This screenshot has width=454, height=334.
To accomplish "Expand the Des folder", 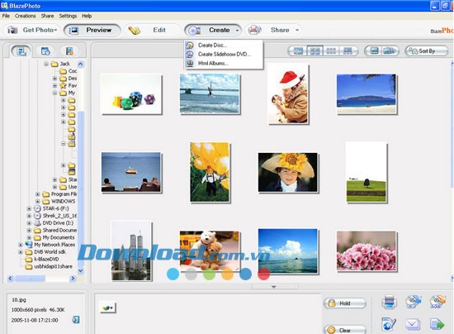I will pos(54,79).
